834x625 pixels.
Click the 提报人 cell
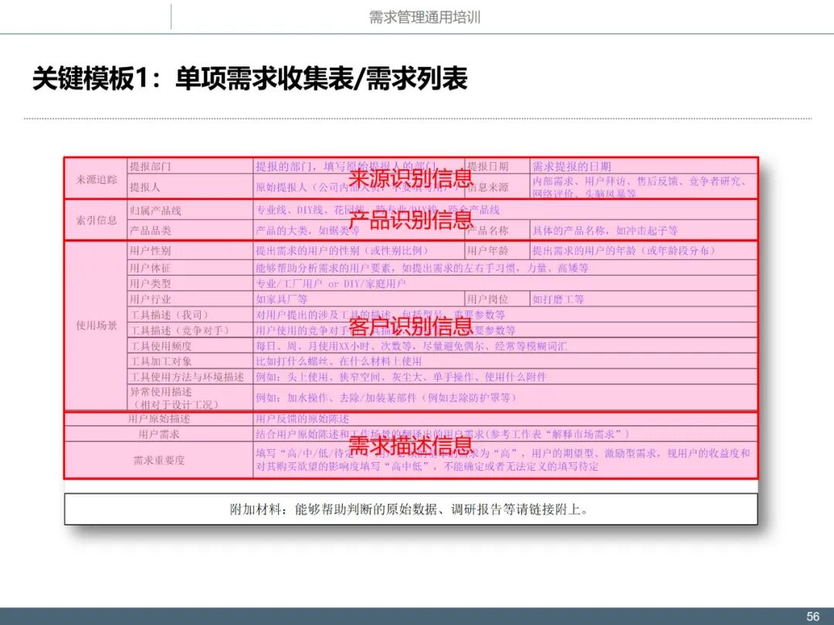(x=191, y=187)
